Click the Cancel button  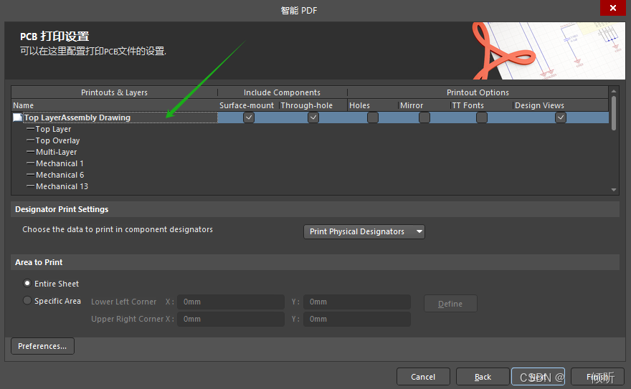(x=423, y=377)
